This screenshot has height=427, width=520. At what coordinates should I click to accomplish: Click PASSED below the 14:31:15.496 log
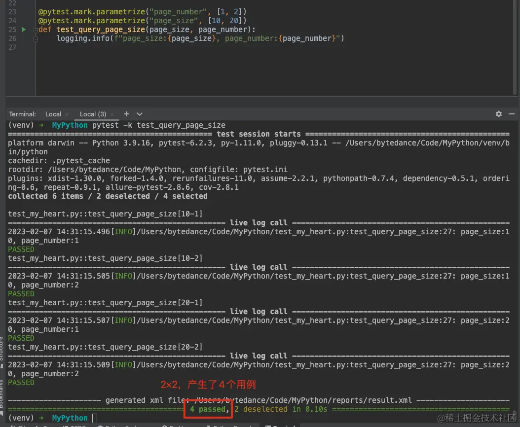pos(21,249)
